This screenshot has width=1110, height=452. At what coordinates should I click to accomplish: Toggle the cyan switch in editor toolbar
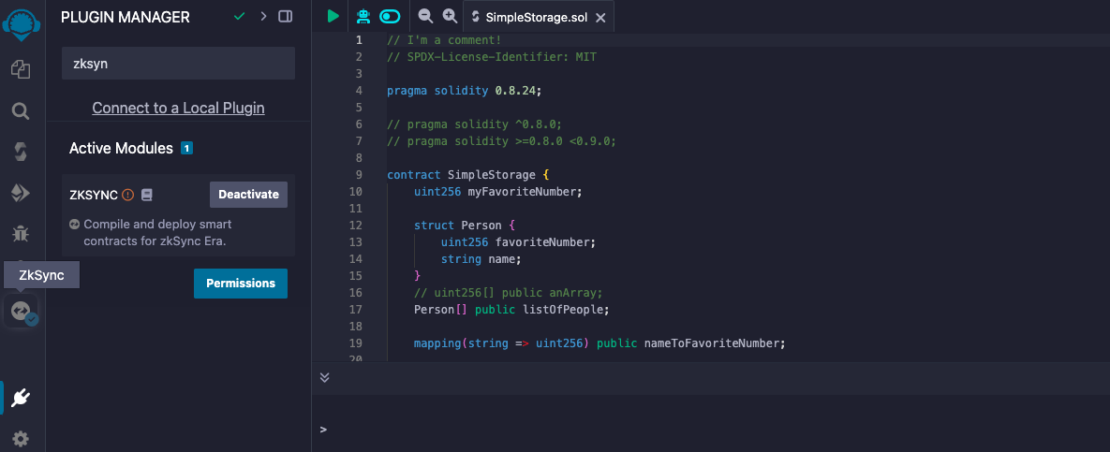(x=390, y=16)
